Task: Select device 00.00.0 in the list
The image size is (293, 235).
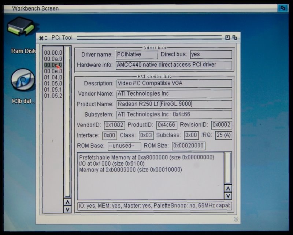Action: [x=53, y=53]
